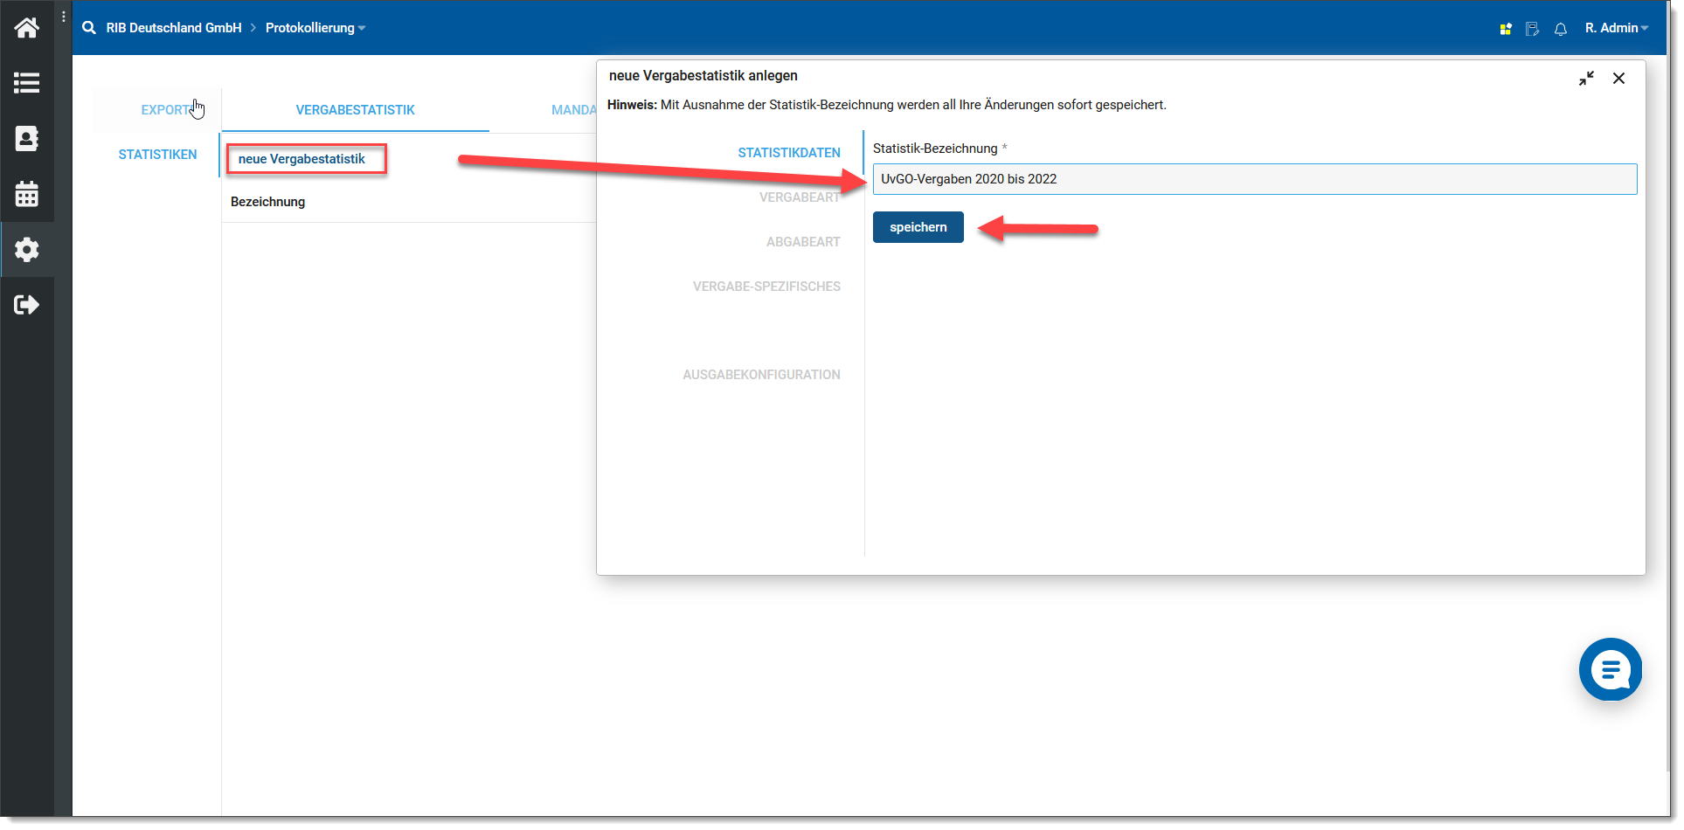
Task: Select the STATISTIKDATEN dialog tab
Action: (788, 153)
